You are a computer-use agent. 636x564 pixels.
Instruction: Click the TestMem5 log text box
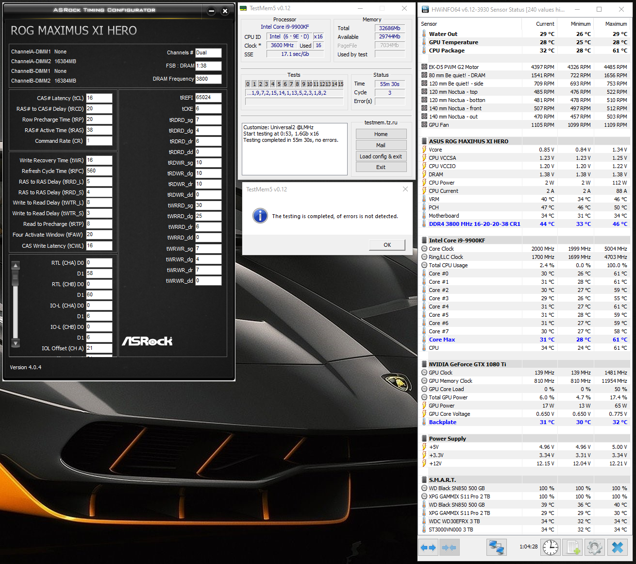pos(295,149)
